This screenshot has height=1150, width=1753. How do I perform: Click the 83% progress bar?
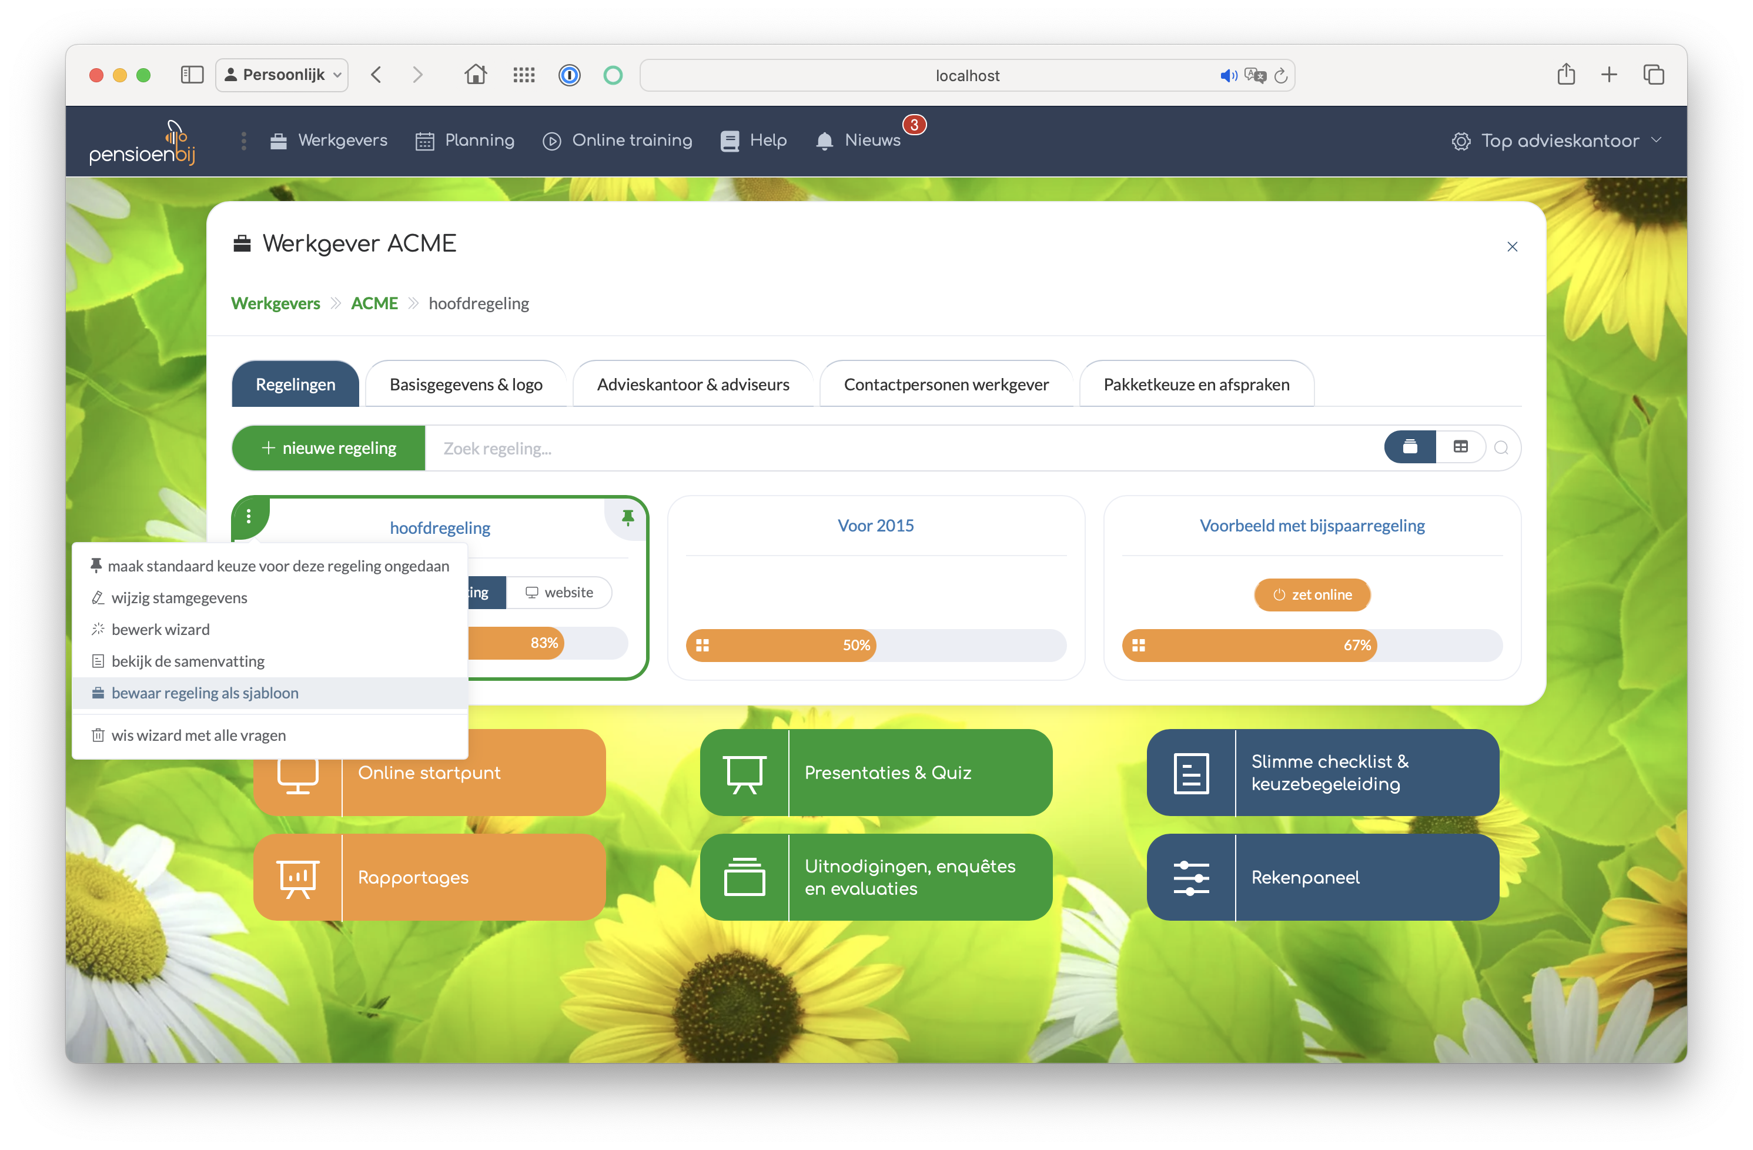(547, 643)
